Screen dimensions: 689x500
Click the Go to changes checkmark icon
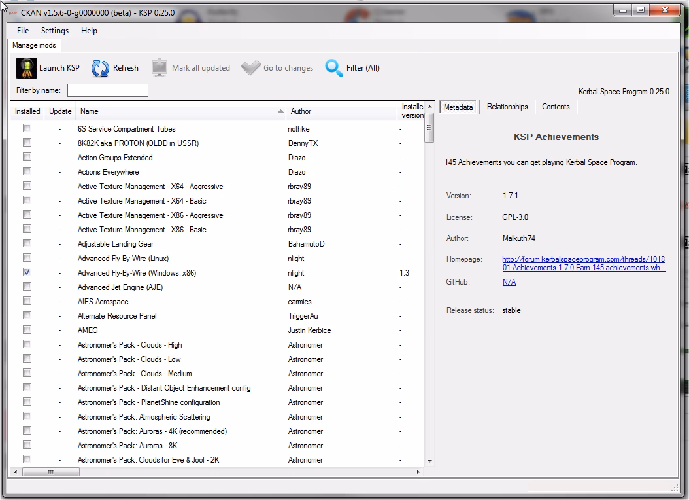[250, 67]
